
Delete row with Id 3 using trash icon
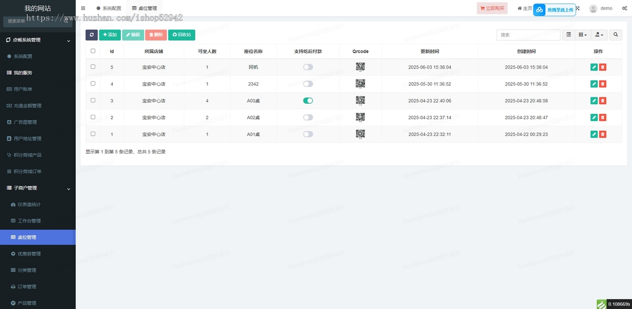click(x=603, y=101)
